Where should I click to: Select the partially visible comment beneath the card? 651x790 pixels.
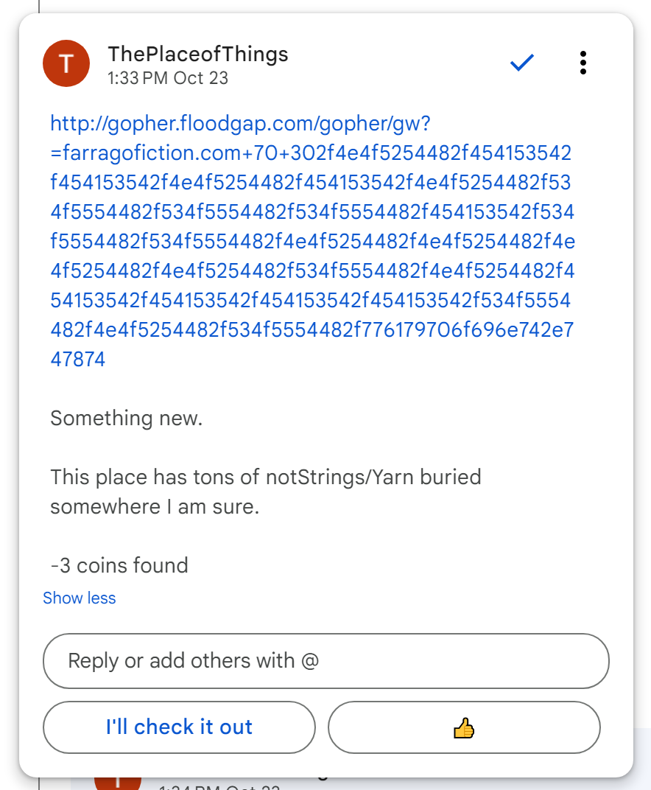pos(368,783)
